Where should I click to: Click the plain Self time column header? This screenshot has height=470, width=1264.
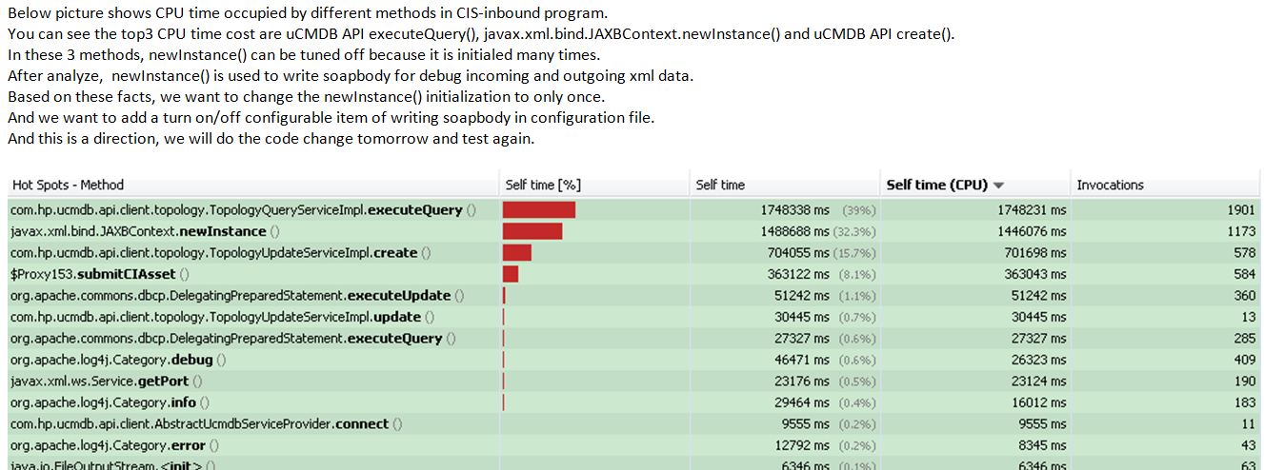coord(720,186)
